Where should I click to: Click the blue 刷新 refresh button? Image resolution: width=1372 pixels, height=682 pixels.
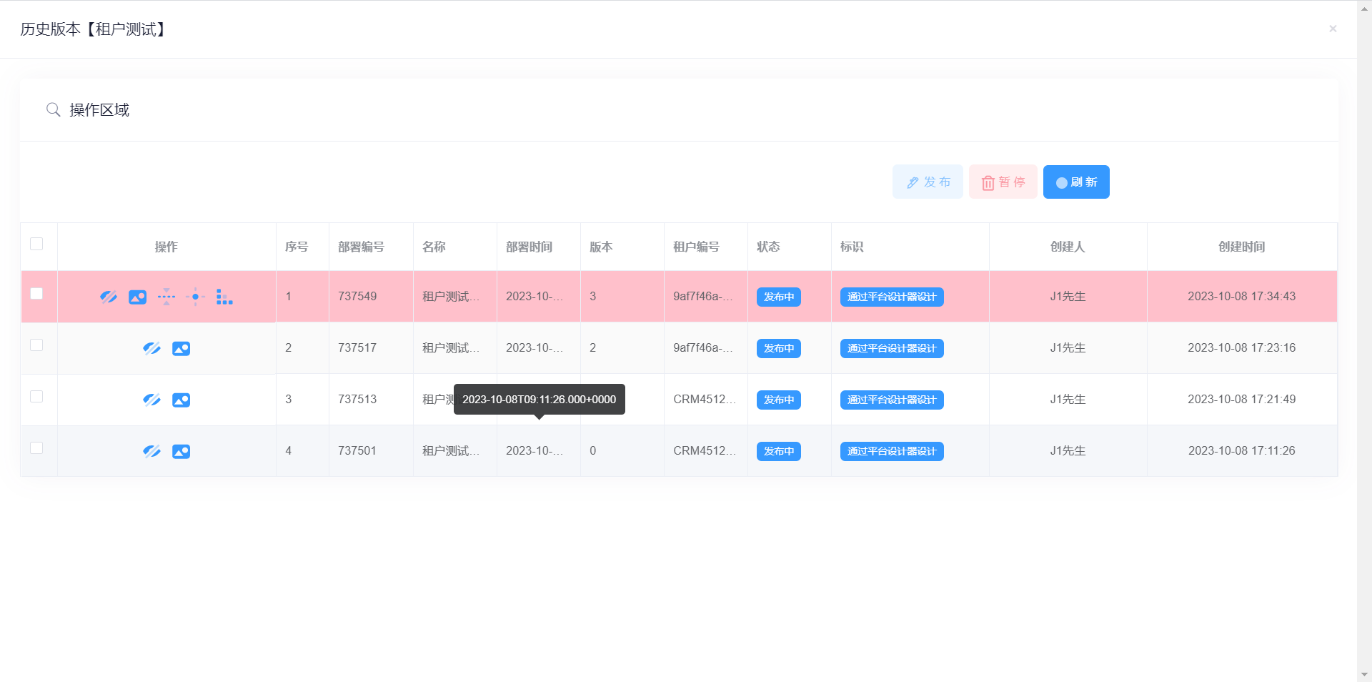[x=1075, y=182]
